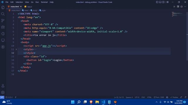
Task: Open the Manage gear icon
Action: point(3,92)
